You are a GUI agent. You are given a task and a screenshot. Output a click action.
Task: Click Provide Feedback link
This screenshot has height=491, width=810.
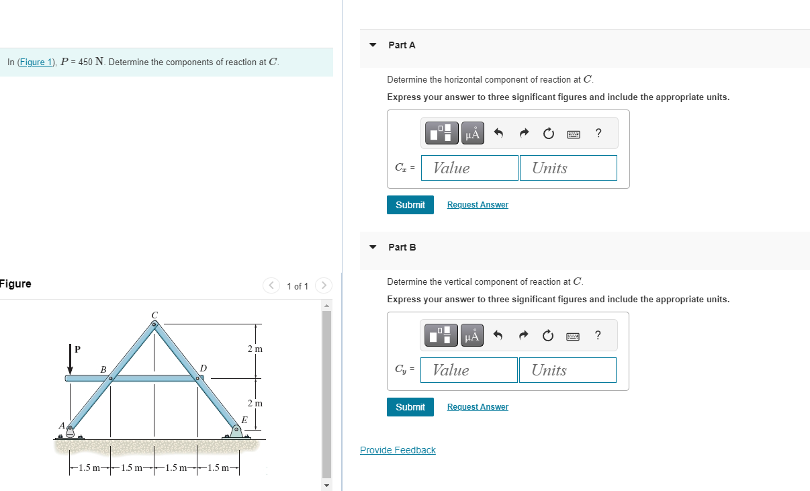click(398, 449)
